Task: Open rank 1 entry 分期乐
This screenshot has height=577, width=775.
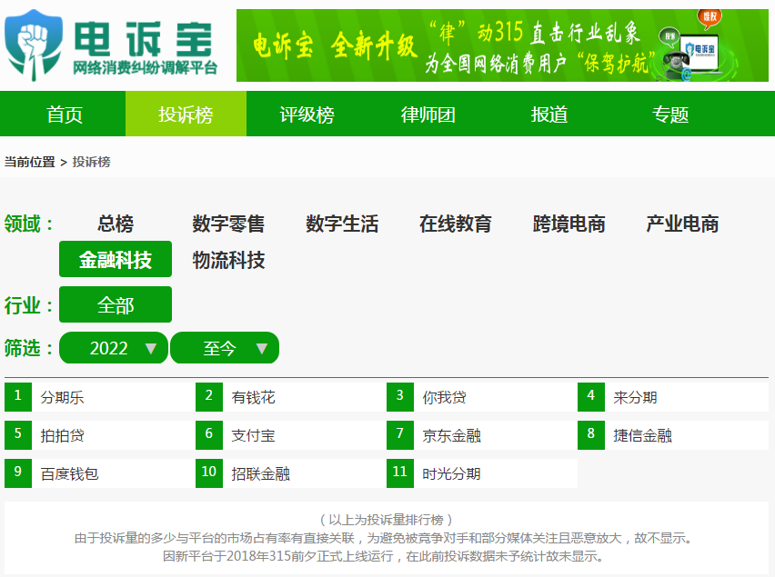Action: pos(100,397)
